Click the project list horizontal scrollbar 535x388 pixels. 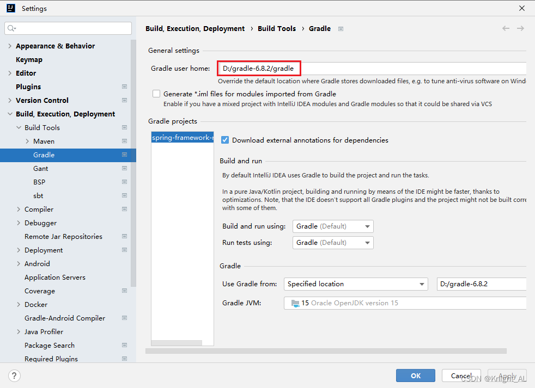pos(177,343)
